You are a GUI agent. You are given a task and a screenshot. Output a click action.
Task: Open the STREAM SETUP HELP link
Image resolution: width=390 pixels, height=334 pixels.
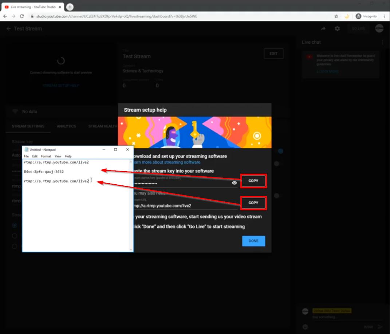click(61, 86)
